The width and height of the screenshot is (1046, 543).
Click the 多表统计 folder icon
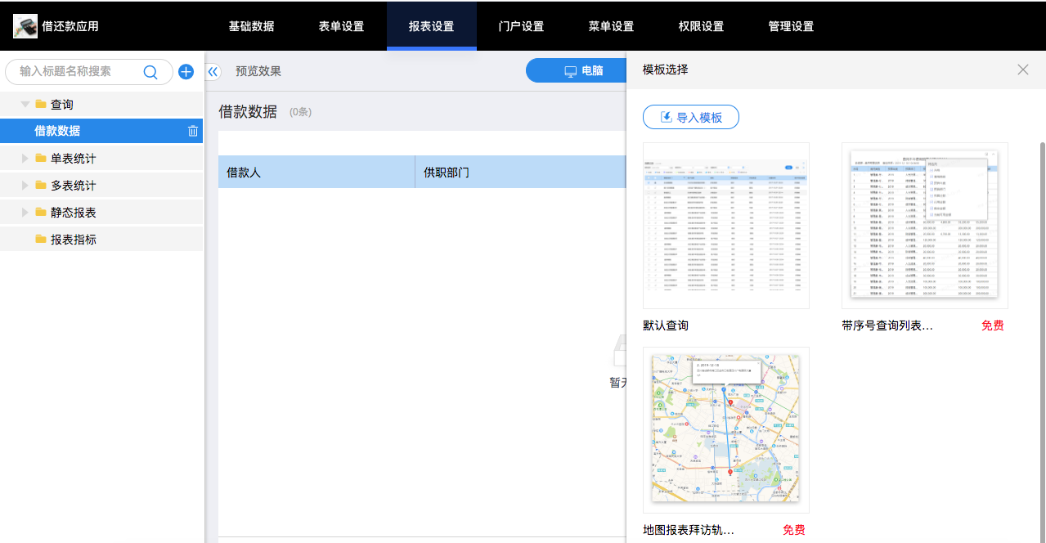click(41, 185)
